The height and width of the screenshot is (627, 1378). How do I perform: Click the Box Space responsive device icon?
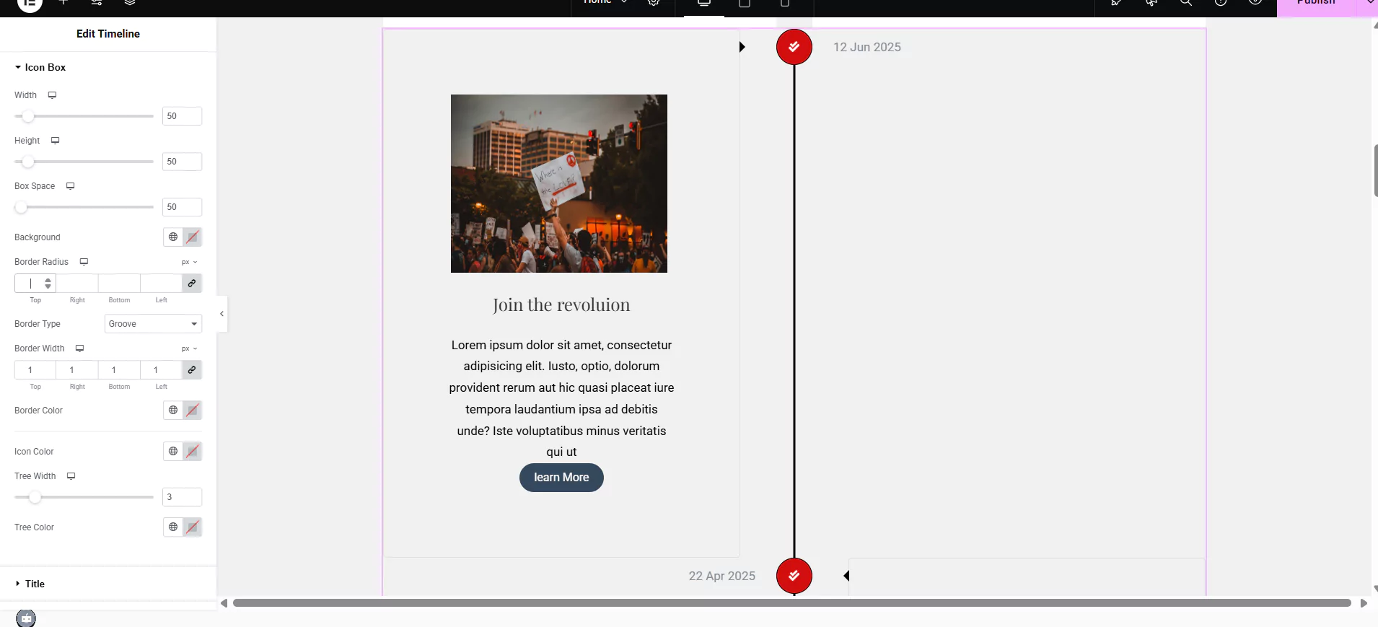pos(70,186)
